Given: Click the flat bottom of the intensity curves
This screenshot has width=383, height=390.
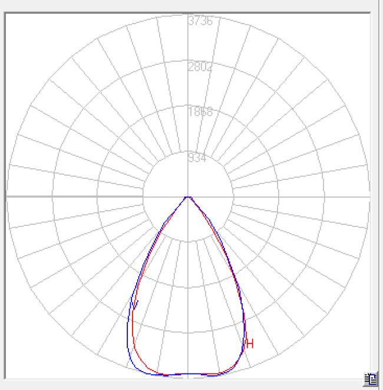Looking at the screenshot, I should coord(188,373).
